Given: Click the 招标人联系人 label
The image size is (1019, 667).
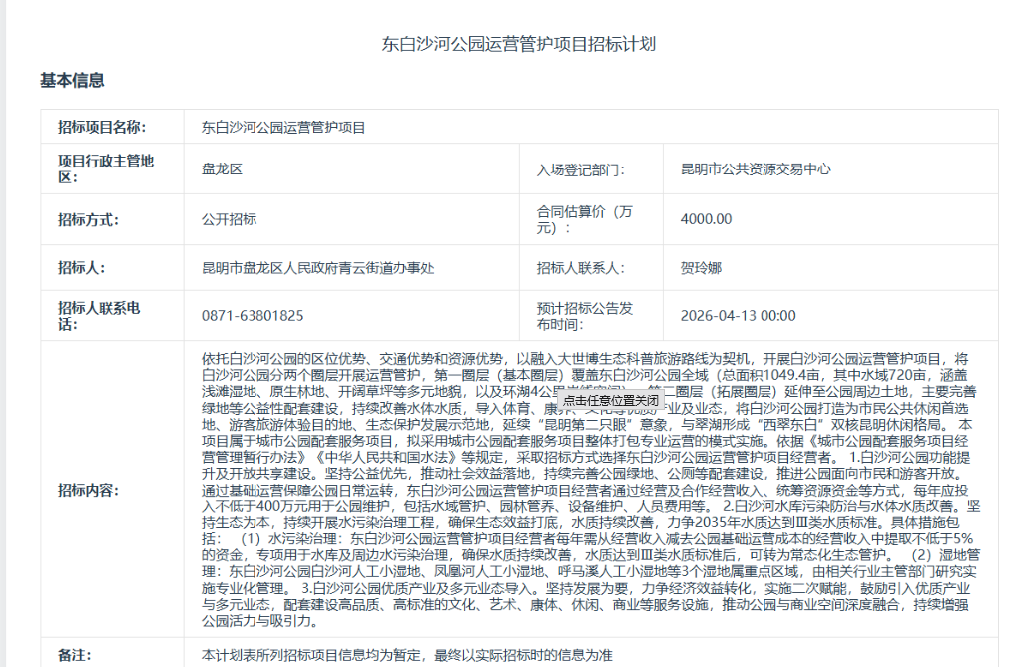Looking at the screenshot, I should click(580, 268).
